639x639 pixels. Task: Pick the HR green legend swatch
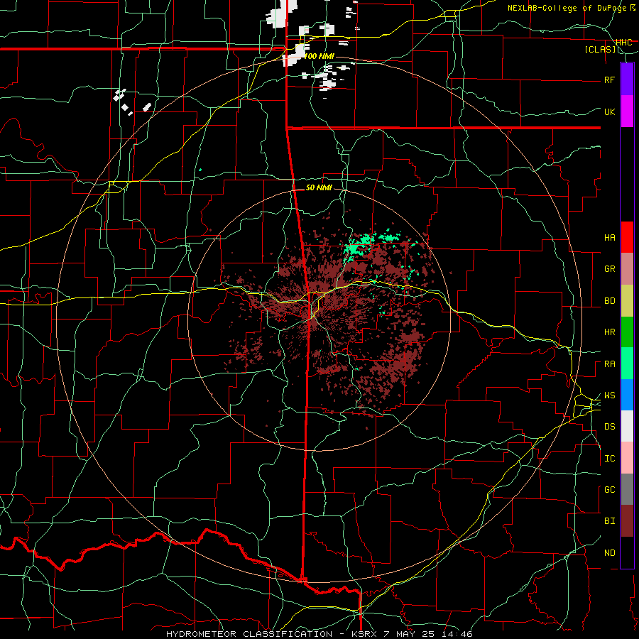tap(627, 332)
